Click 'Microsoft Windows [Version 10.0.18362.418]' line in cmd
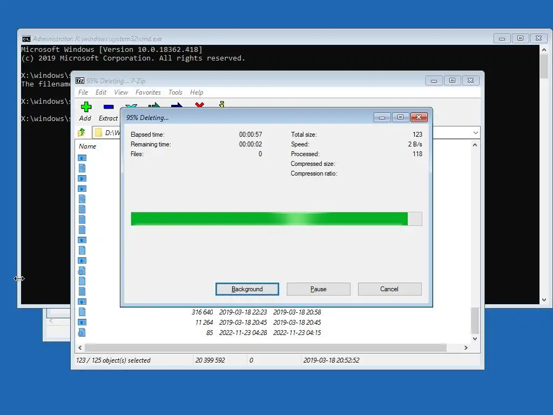Viewport: 553px width, 415px height. point(112,49)
